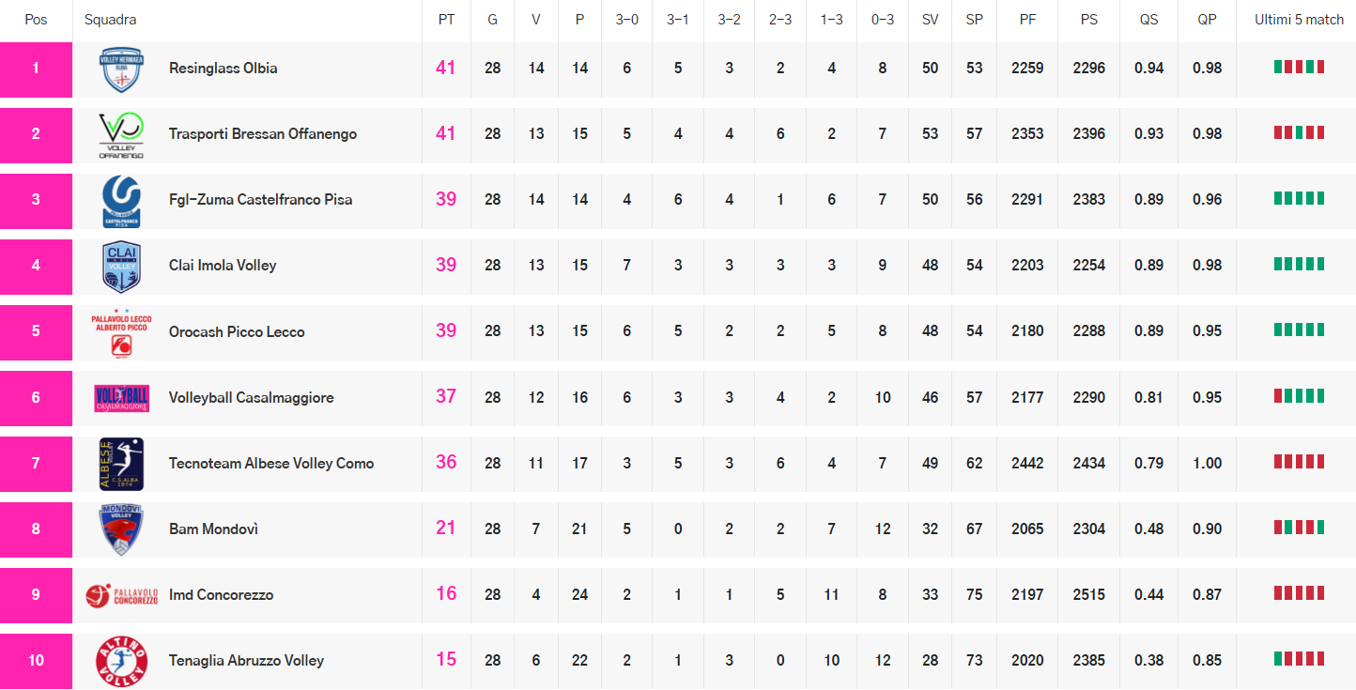The width and height of the screenshot is (1356, 690).
Task: Open the Trasporti Bressan Offanengo team link
Action: coord(263,134)
